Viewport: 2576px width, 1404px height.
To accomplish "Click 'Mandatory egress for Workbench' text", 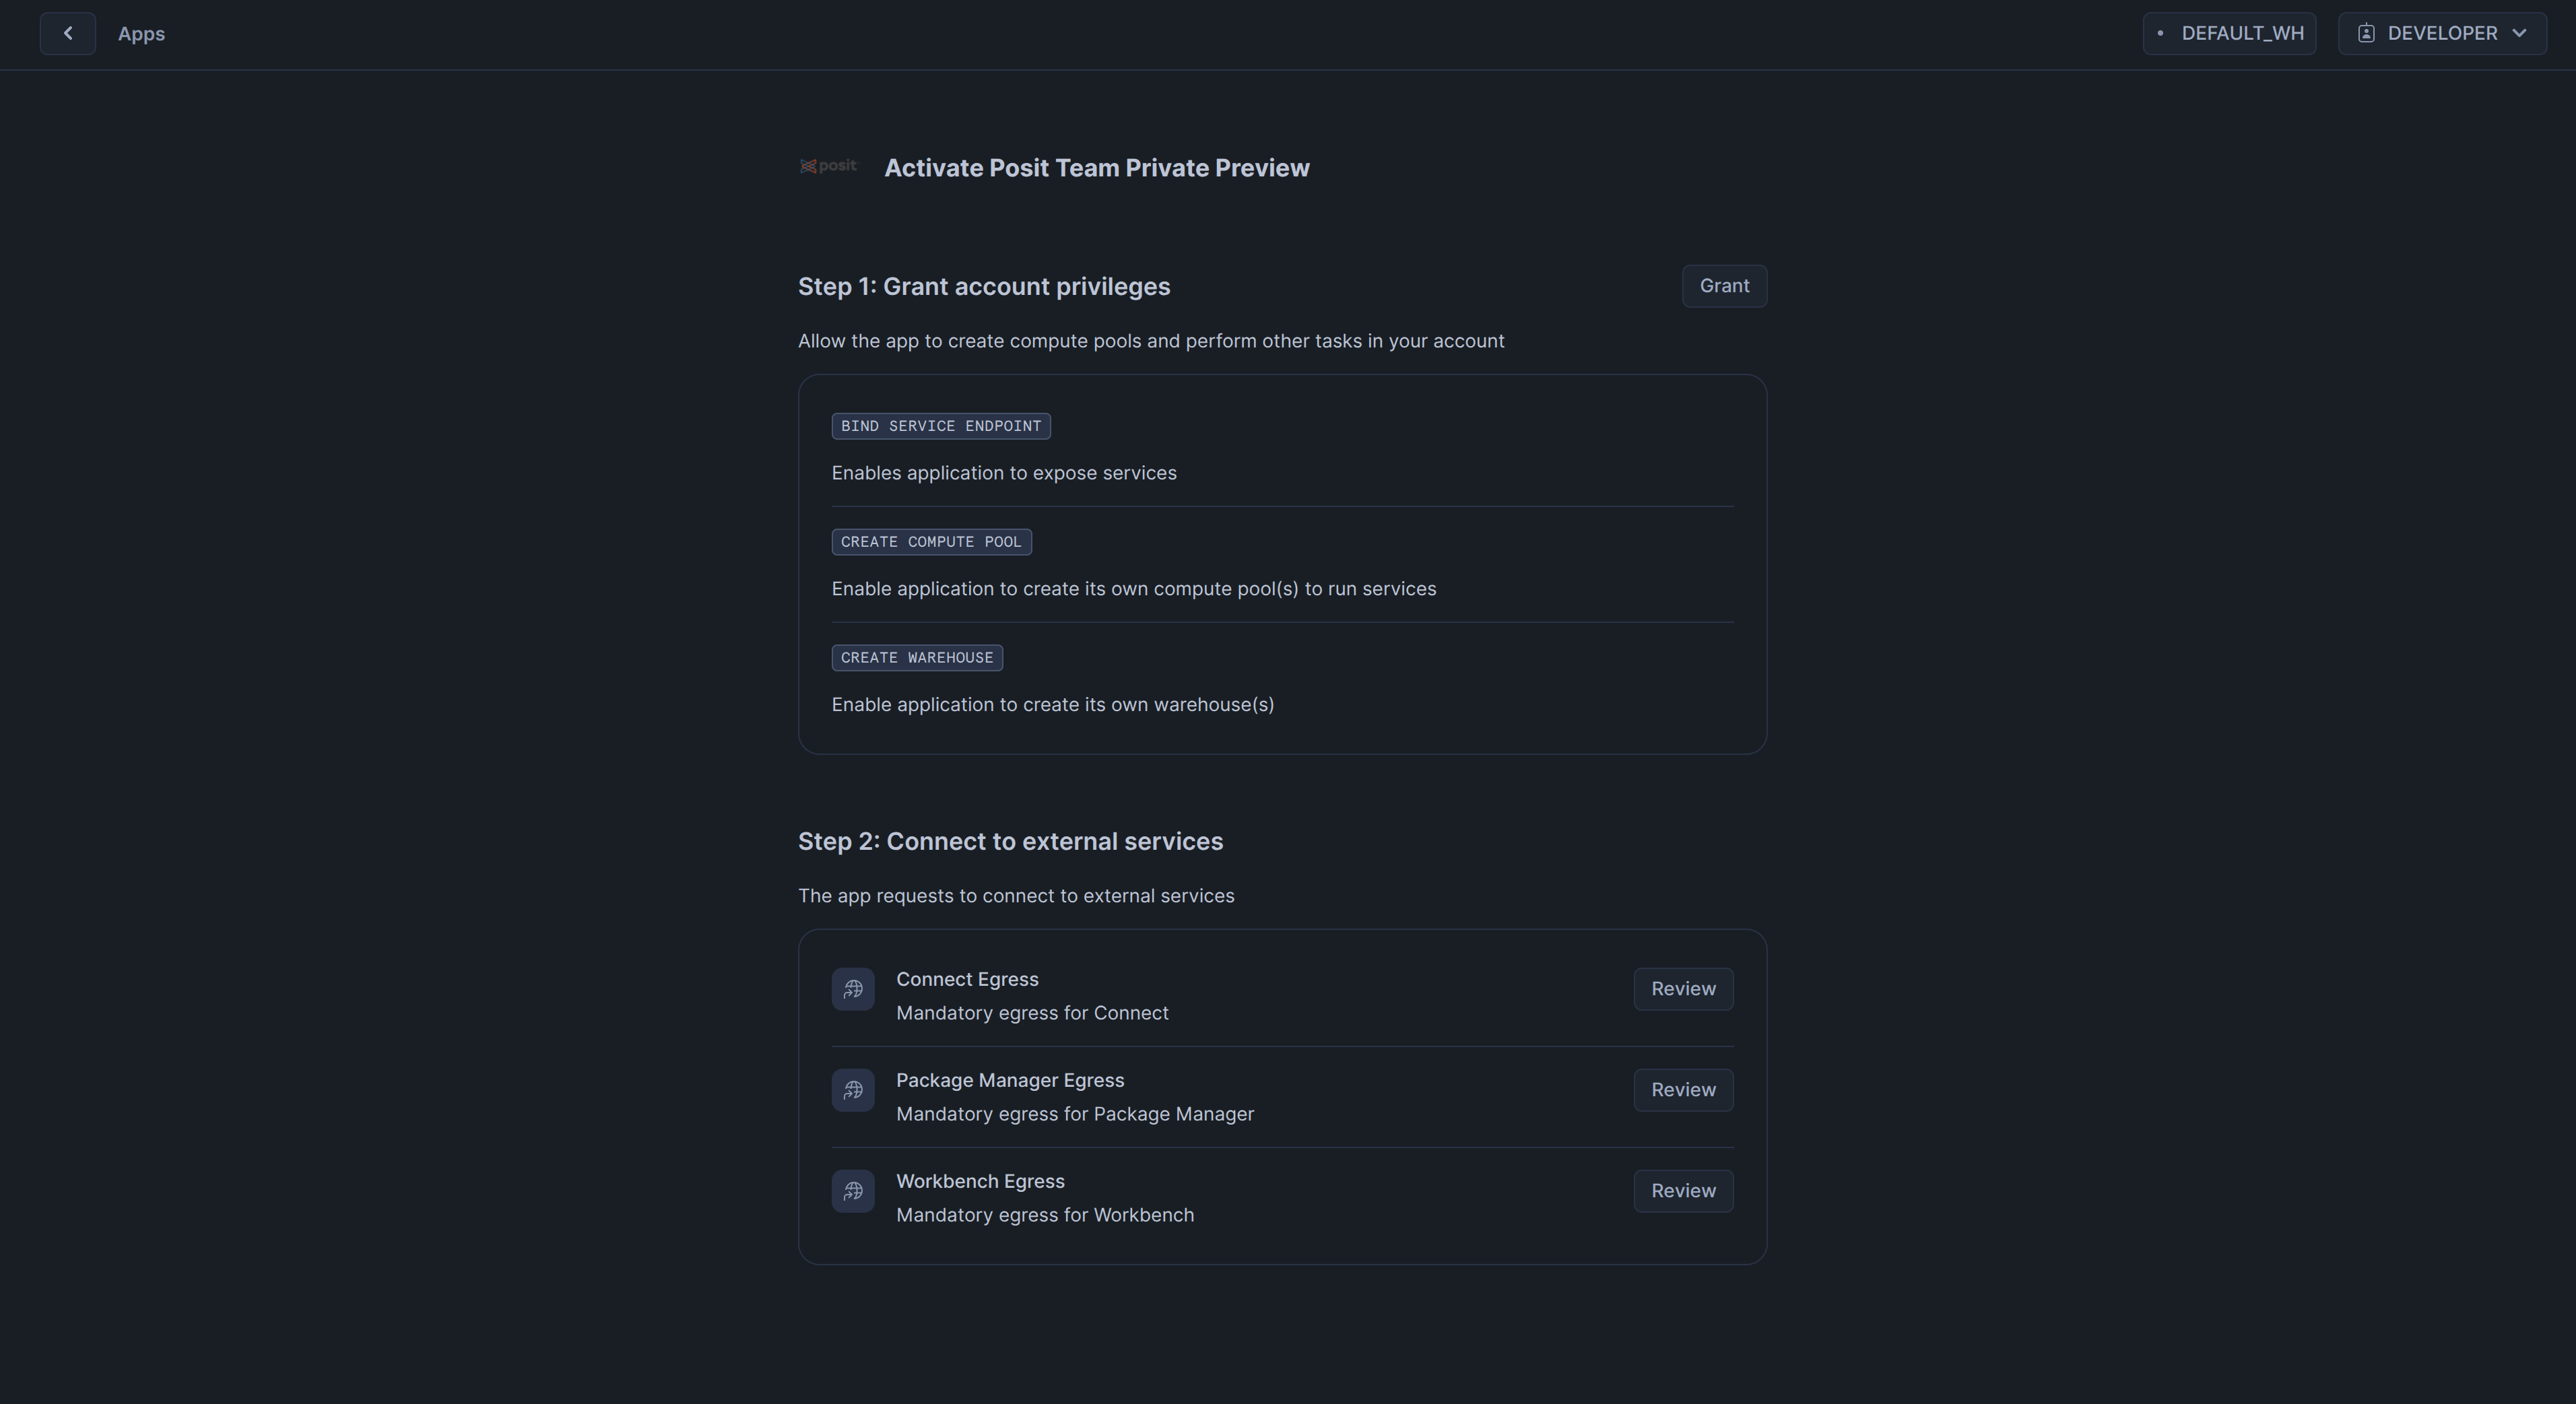I will pos(1045,1215).
